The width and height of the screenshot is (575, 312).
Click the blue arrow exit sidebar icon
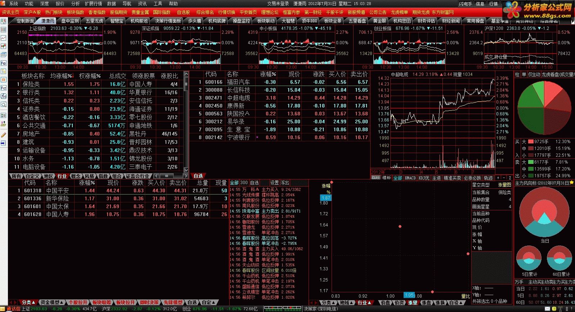4,143
